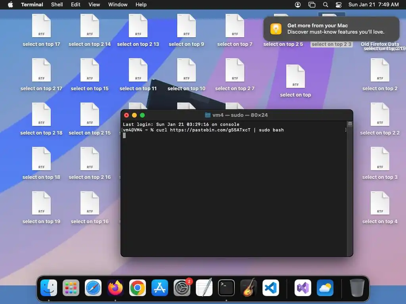The image size is (406, 304).
Task: Open the Help menu
Action: (141, 5)
